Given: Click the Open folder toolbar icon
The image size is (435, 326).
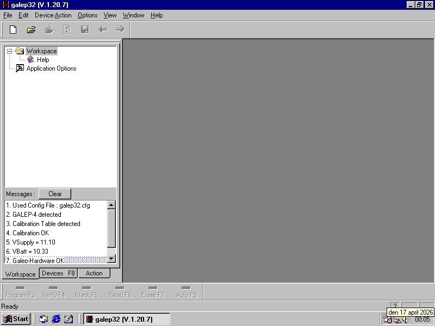Looking at the screenshot, I should [x=31, y=29].
